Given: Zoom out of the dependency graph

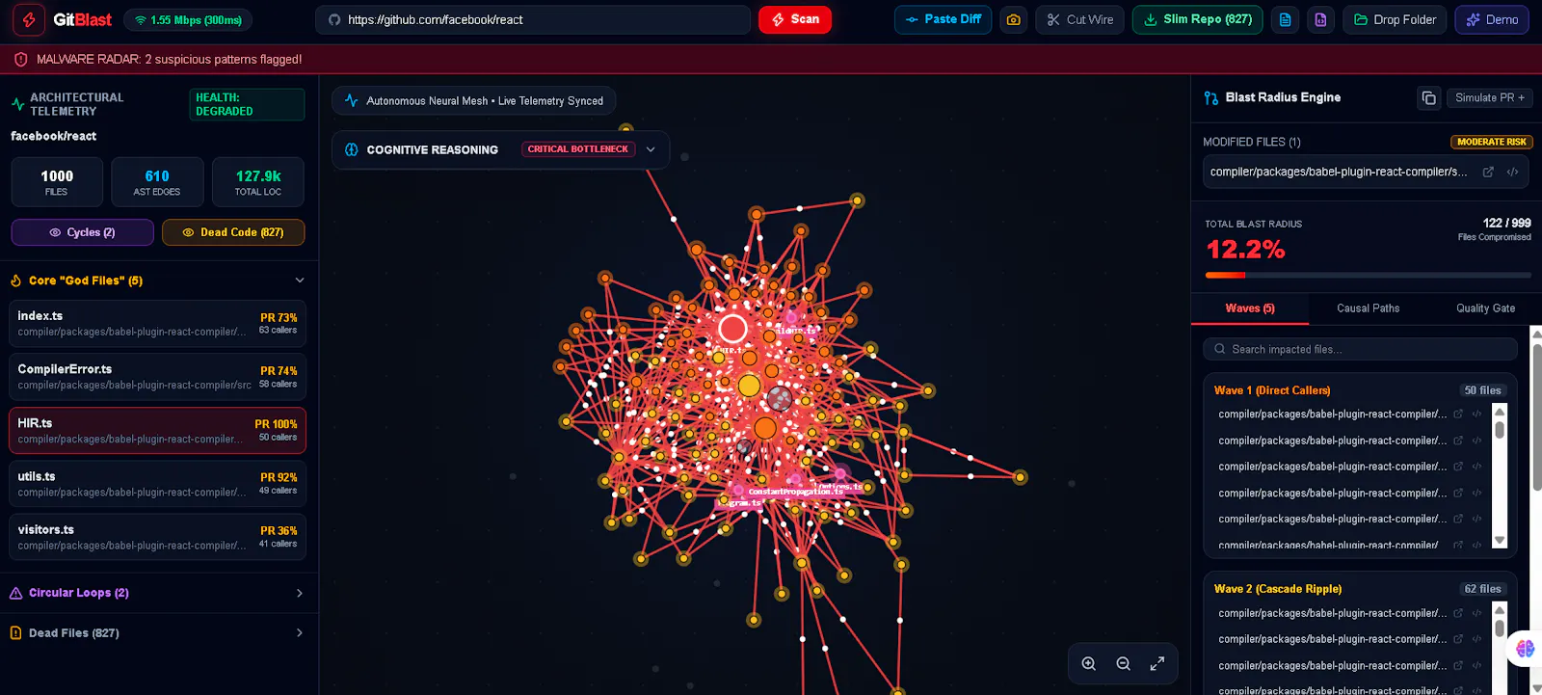Looking at the screenshot, I should pos(1123,663).
